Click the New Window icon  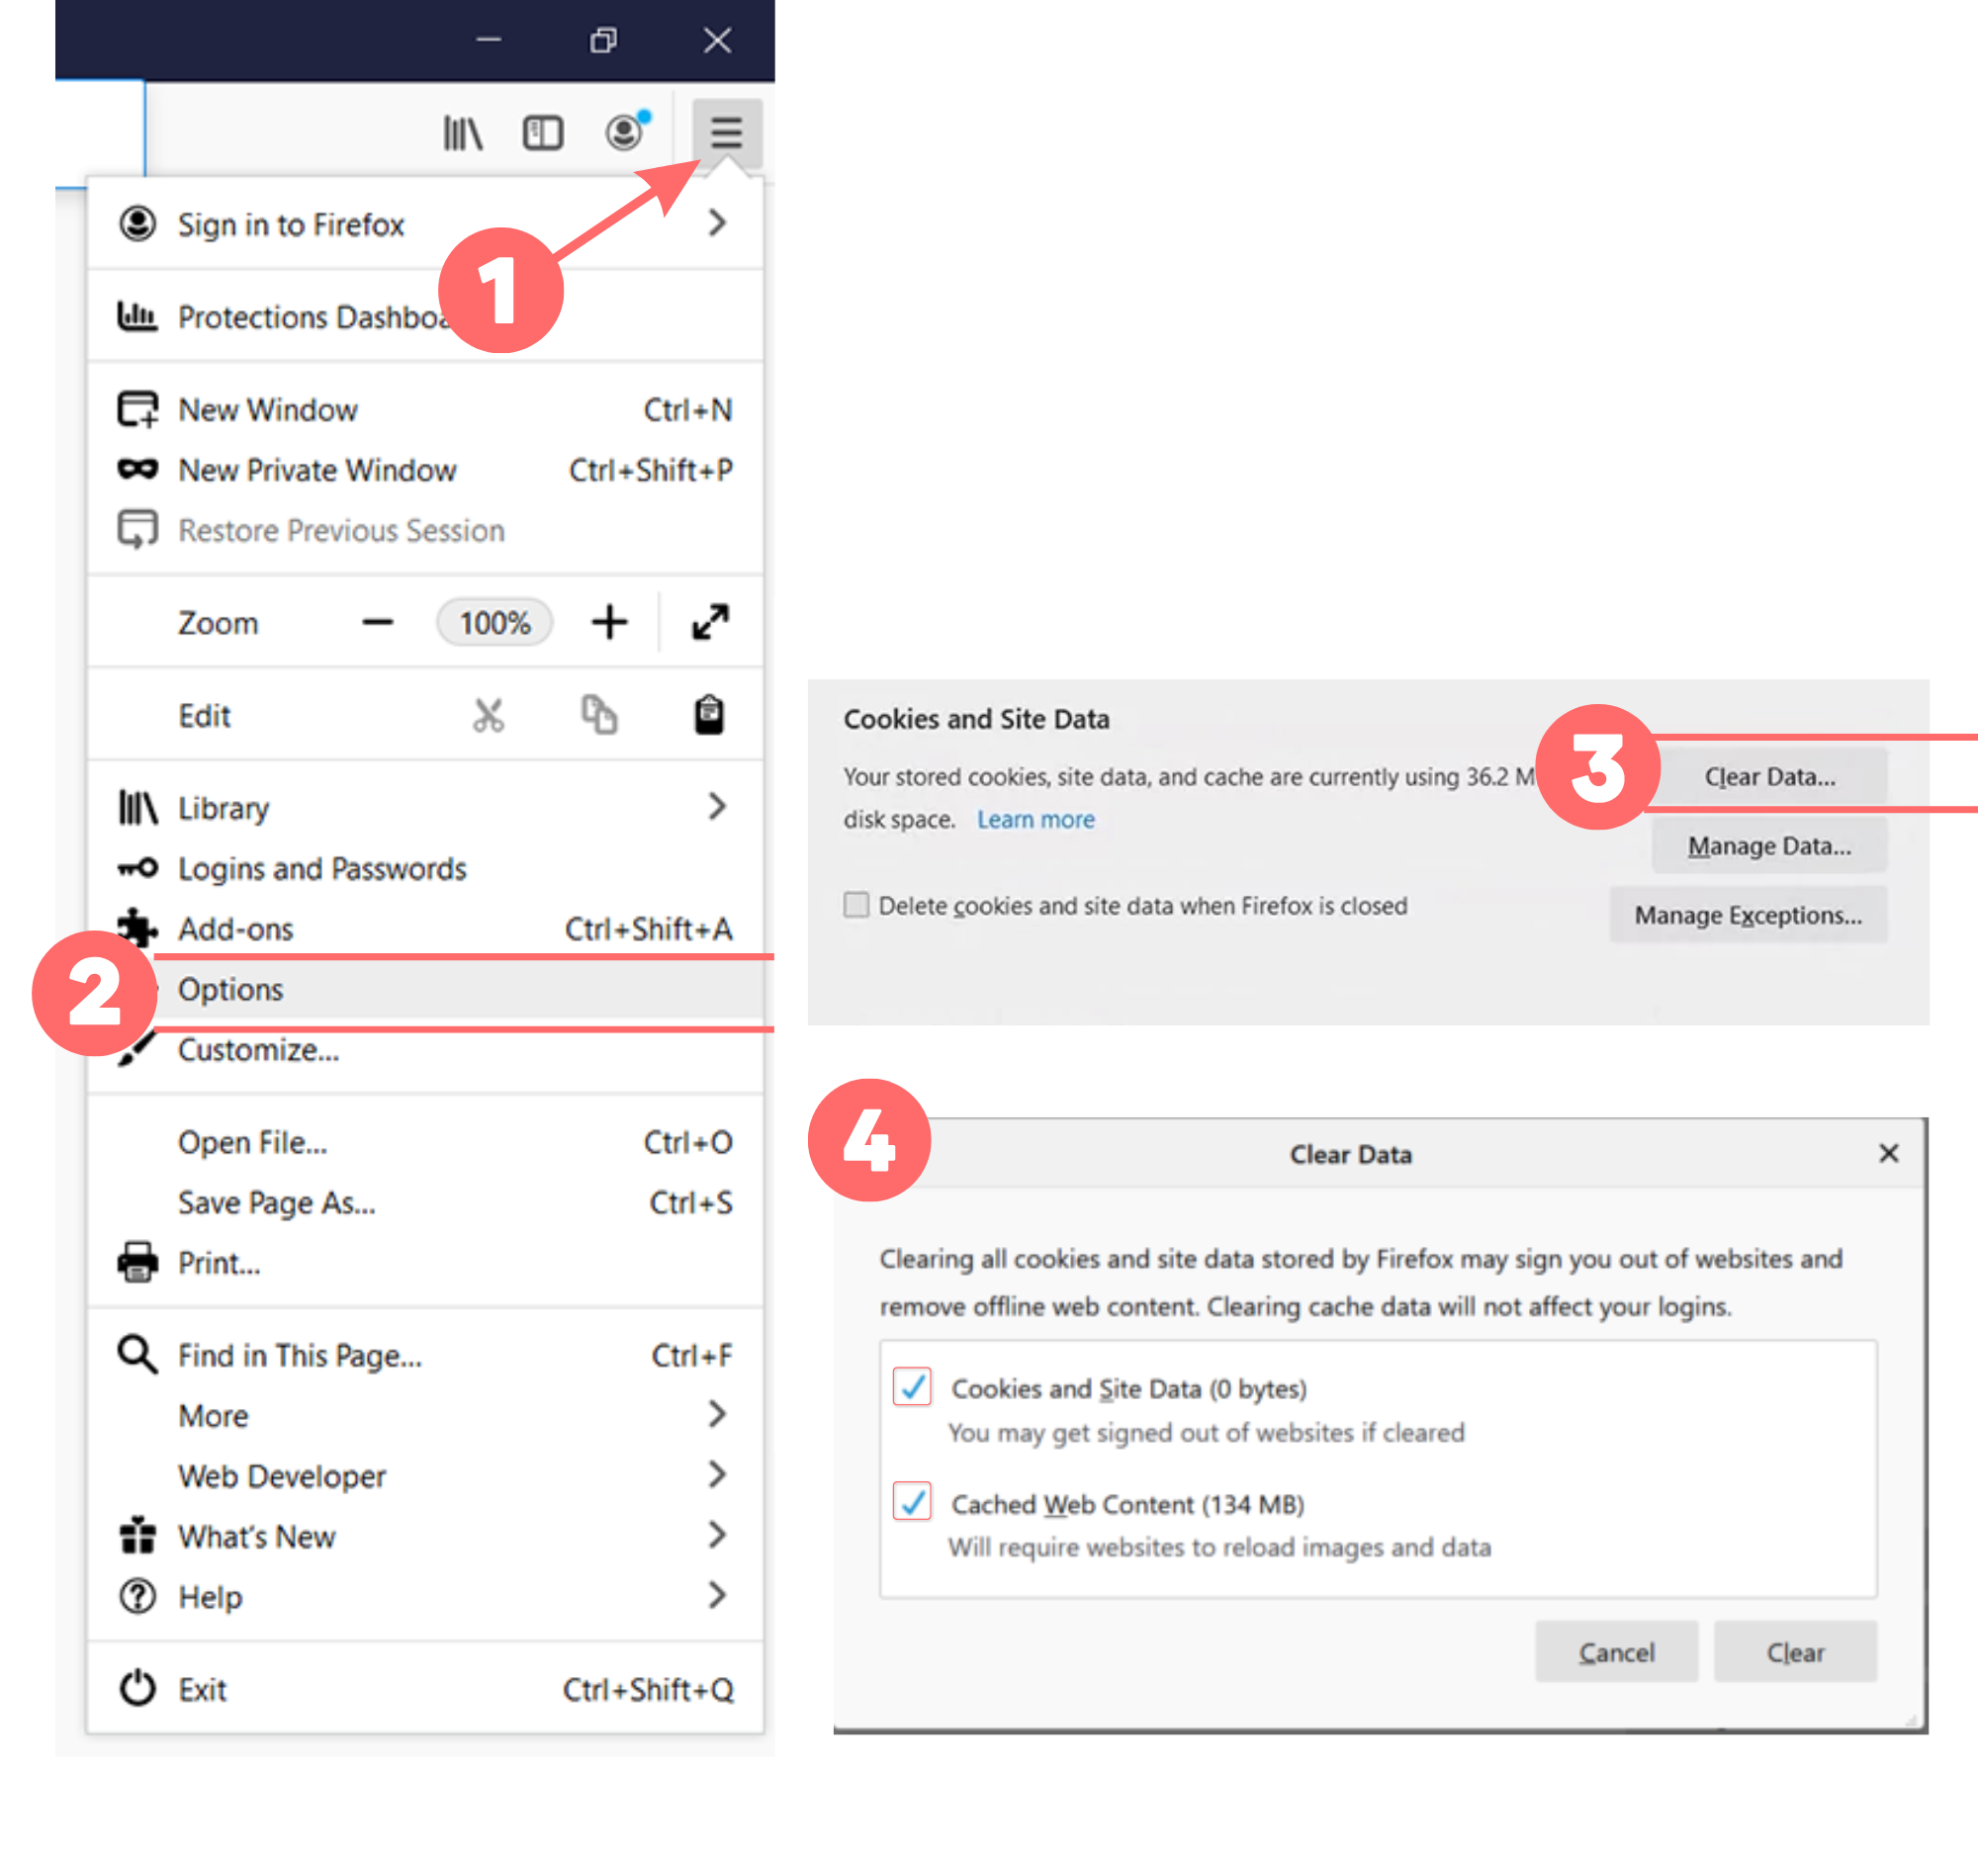tap(137, 408)
